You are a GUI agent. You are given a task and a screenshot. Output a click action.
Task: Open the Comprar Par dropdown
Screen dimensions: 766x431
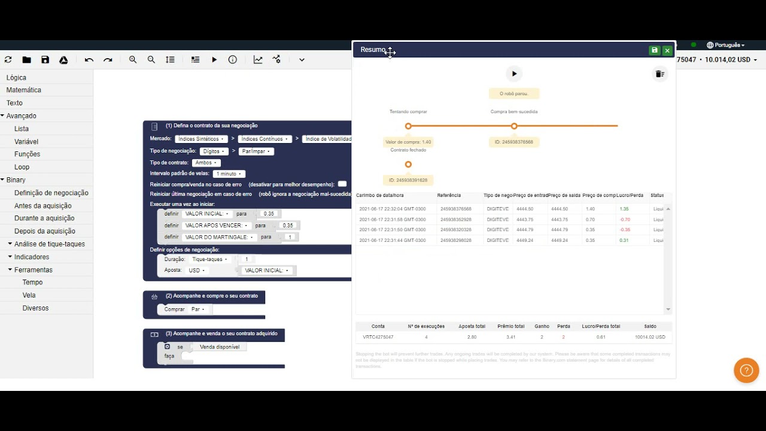[x=197, y=309]
